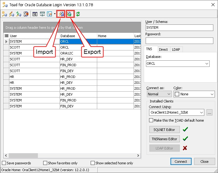Click the reconnect icon with green arrows
Image resolution: width=218 pixels, height=173 pixels.
click(19, 14)
